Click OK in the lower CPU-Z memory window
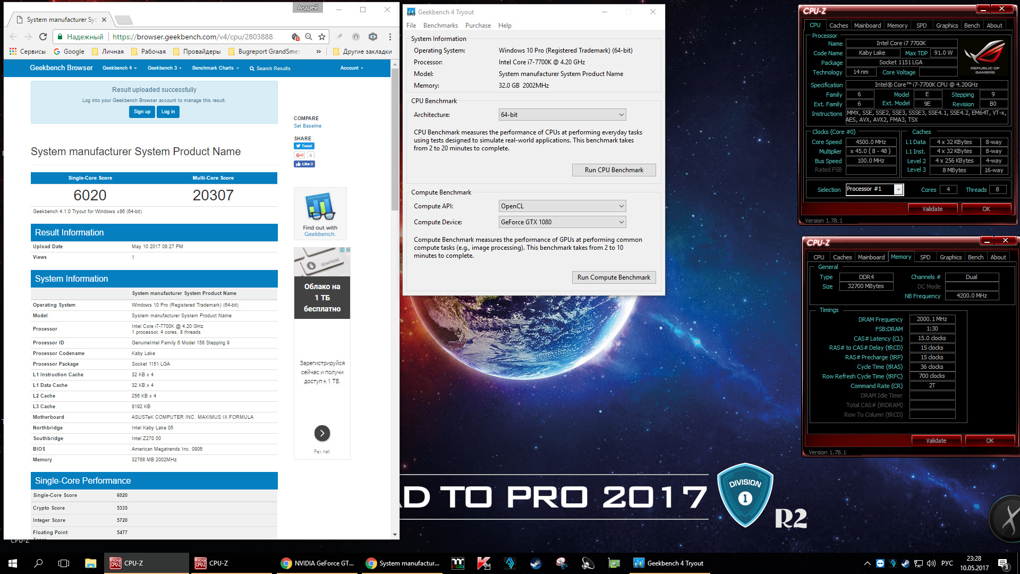Image resolution: width=1020 pixels, height=574 pixels. (x=990, y=441)
